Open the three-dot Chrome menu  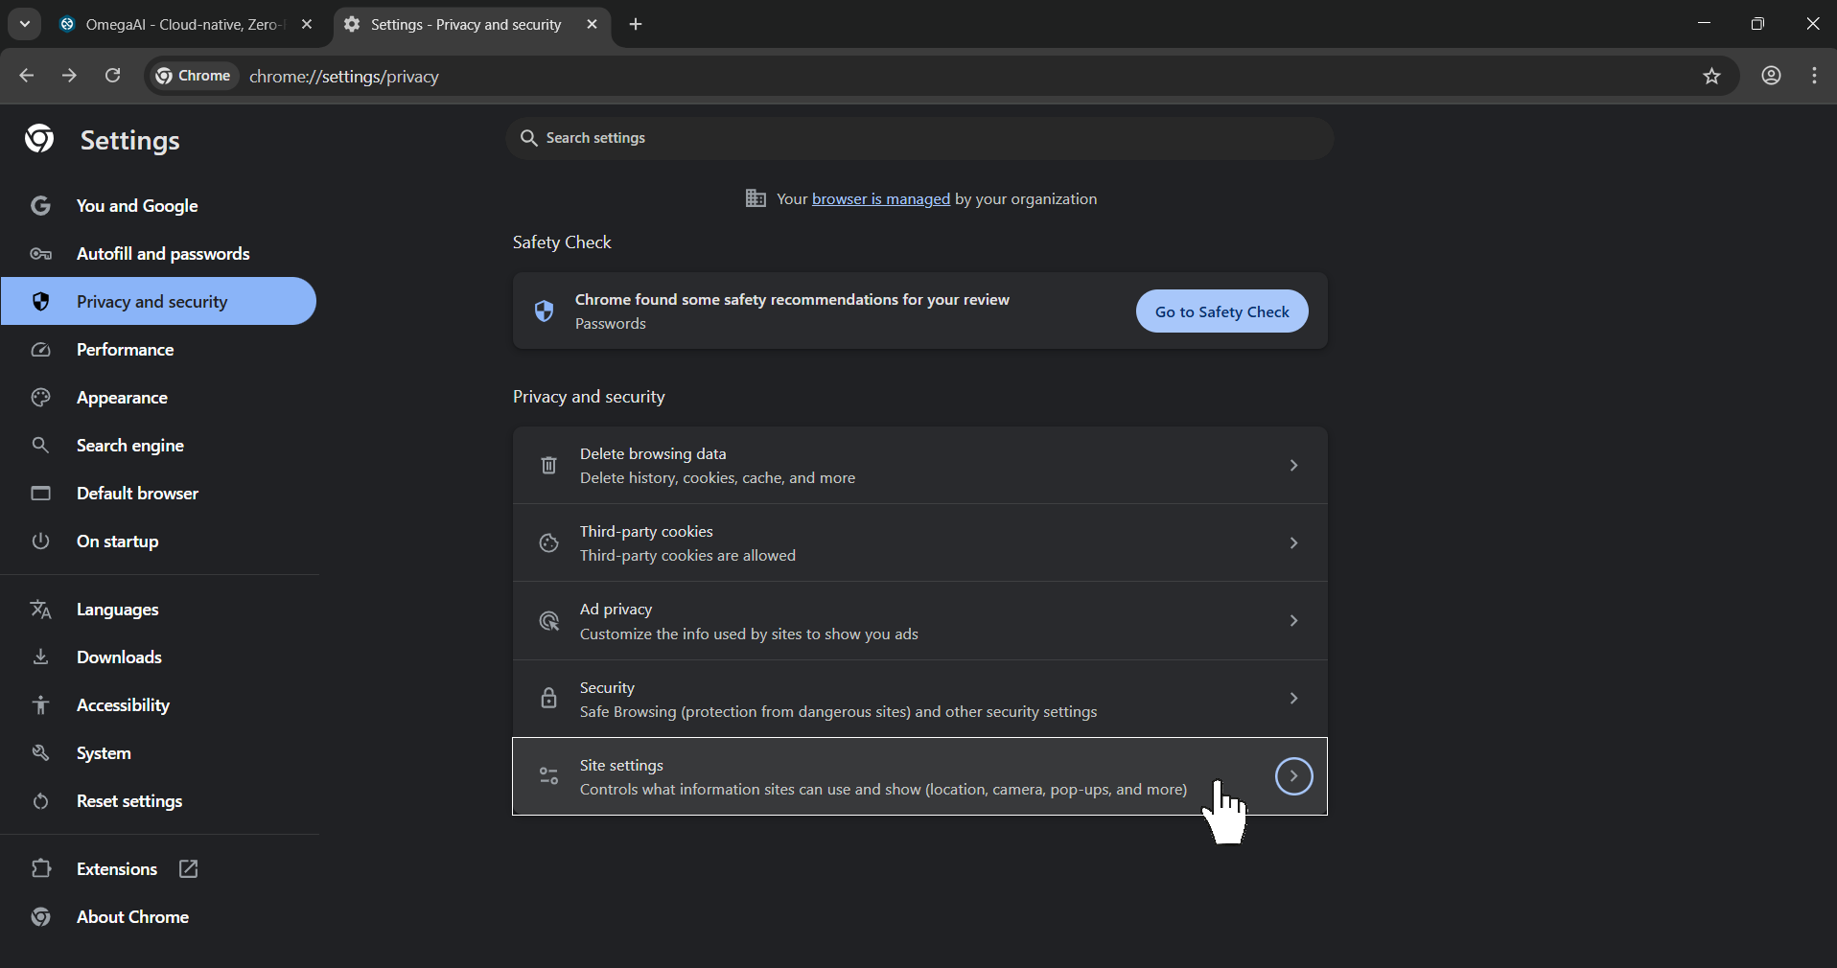point(1813,76)
